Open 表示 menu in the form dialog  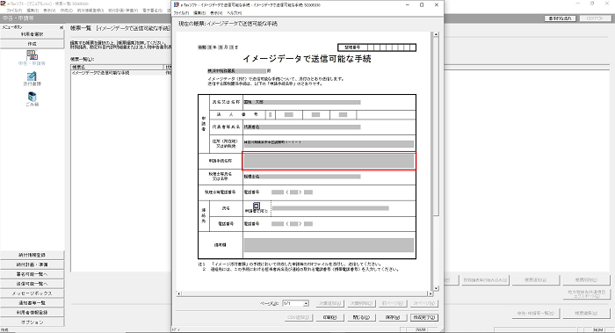(216, 13)
